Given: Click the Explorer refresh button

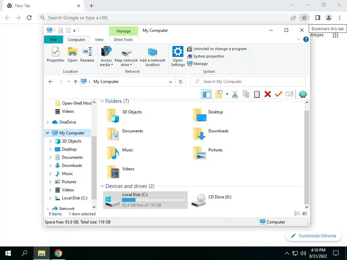Looking at the screenshot, I should pyautogui.click(x=181, y=82).
